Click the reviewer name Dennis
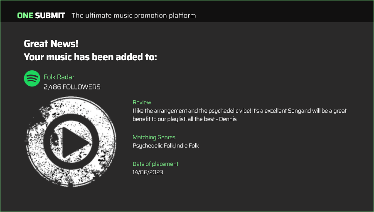The width and height of the screenshot is (374, 212). [228, 119]
